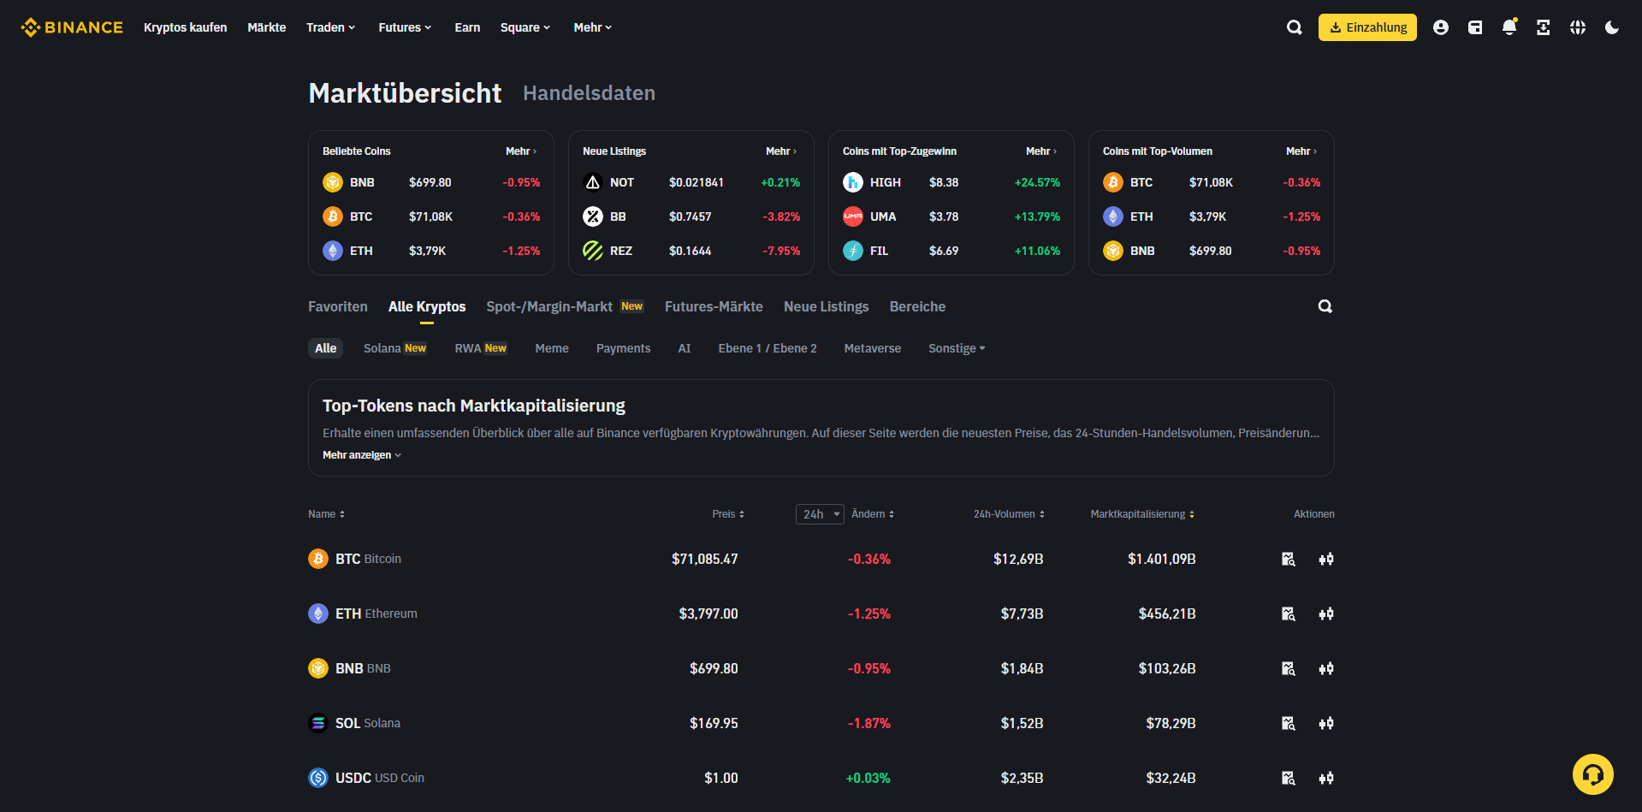Open the download app QR icon
Viewport: 1642px width, 812px height.
click(x=1544, y=27)
